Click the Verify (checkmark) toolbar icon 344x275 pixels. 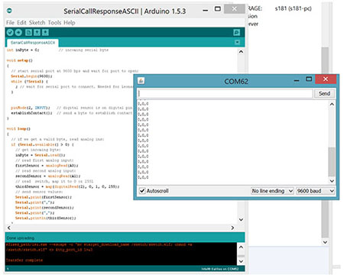10,32
